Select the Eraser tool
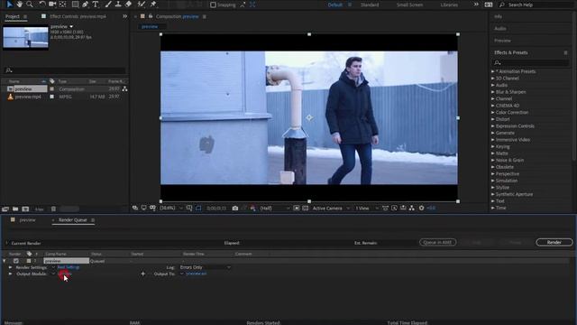The height and width of the screenshot is (325, 577). point(128,5)
